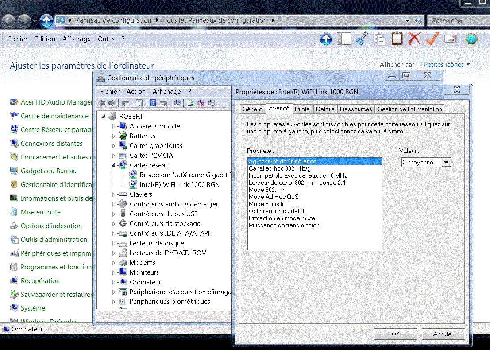This screenshot has height=350, width=490.
Task: Click the Refresh icon beside address bar
Action: click(418, 21)
